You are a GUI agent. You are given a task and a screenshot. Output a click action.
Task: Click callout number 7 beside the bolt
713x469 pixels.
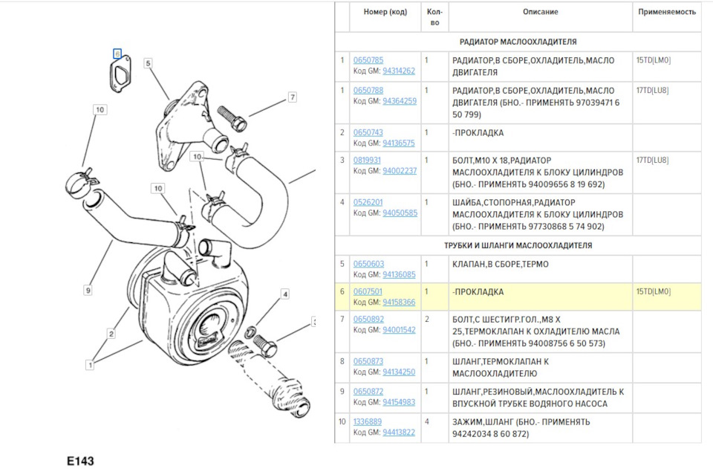pos(293,97)
